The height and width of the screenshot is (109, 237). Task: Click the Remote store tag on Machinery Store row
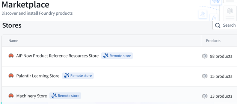[x=65, y=96]
